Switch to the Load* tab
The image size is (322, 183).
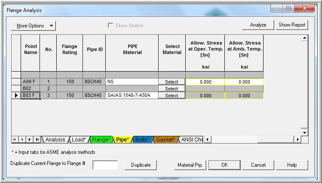point(79,140)
